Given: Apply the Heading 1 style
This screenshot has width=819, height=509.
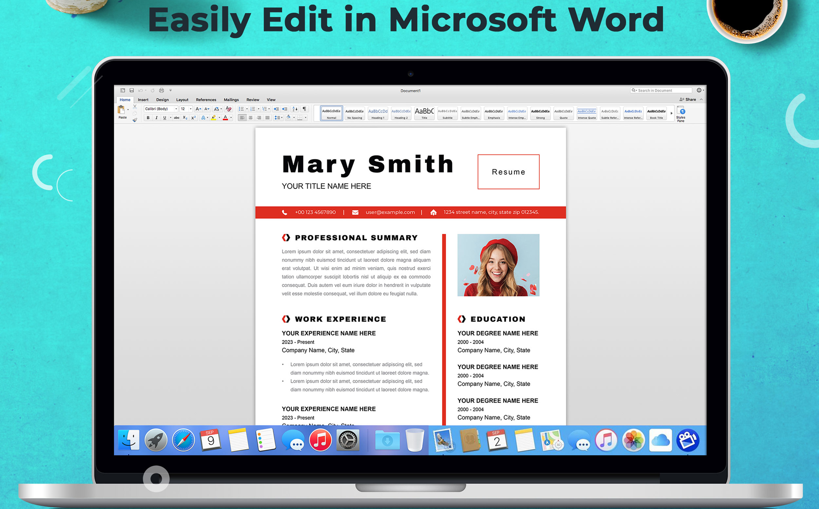Looking at the screenshot, I should click(378, 113).
